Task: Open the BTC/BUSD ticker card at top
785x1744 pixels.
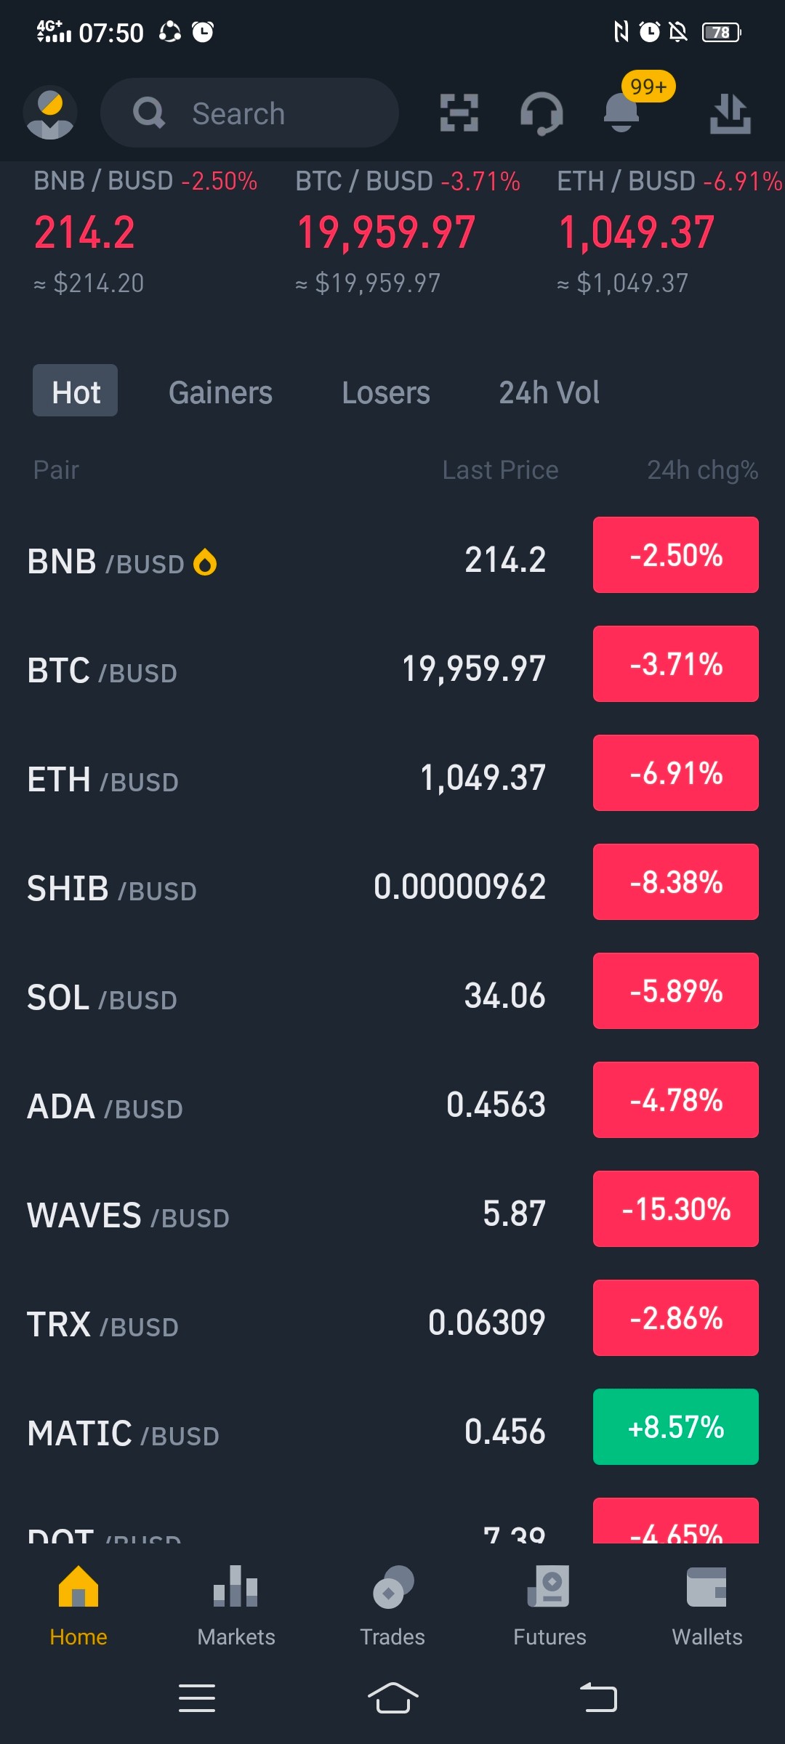Action: pos(408,231)
